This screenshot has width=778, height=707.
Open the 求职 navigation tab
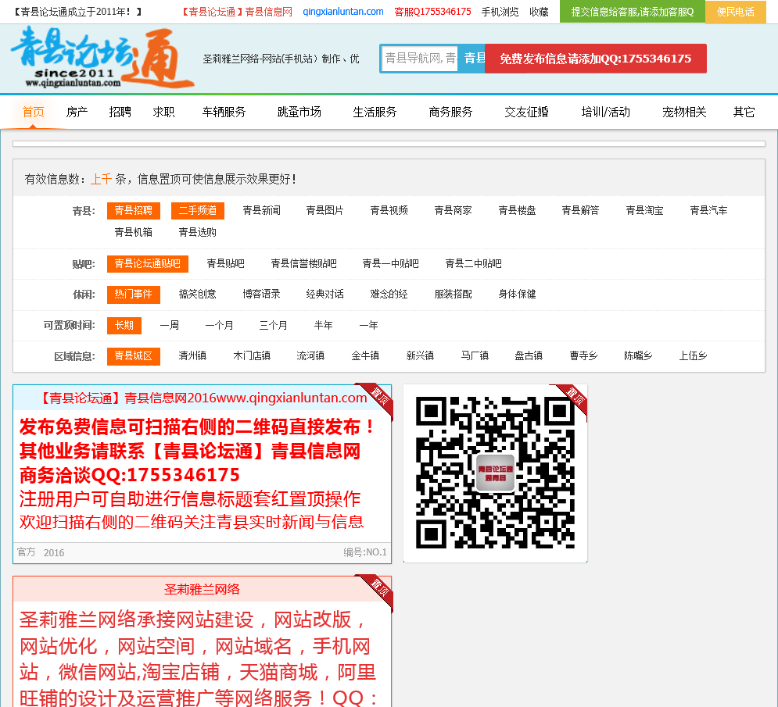(x=163, y=112)
